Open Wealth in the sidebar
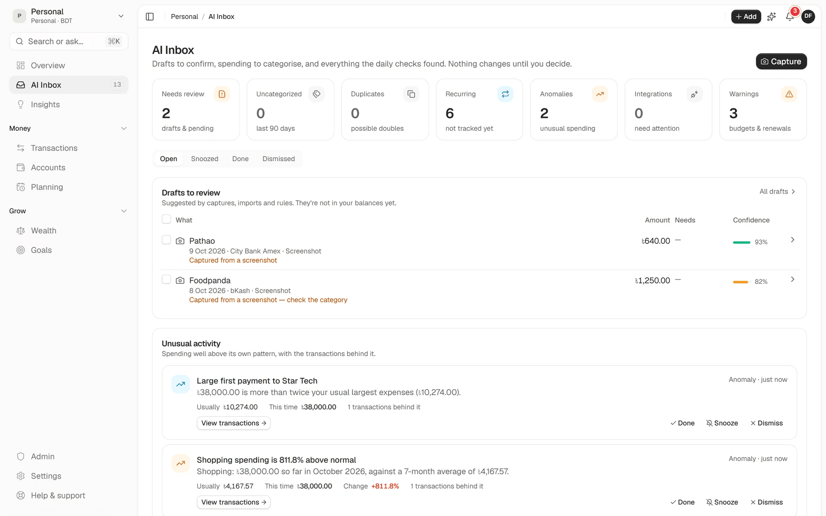 [x=69, y=230]
